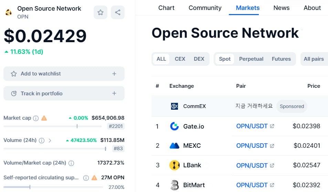328x192 pixels.
Task: Click the 11.63% (1d) change text
Action: (27, 52)
